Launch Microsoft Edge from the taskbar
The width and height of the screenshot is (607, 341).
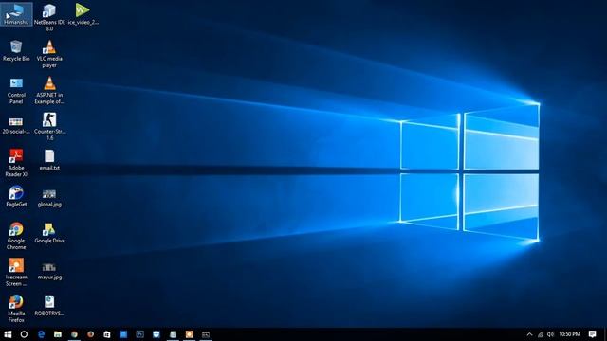(x=41, y=334)
